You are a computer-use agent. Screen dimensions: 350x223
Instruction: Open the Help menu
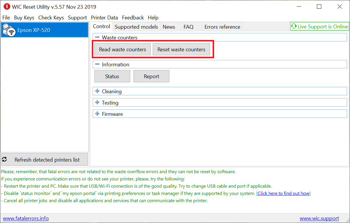pos(153,18)
